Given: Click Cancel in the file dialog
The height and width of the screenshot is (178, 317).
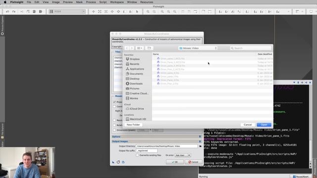Looking at the screenshot, I should (248, 125).
